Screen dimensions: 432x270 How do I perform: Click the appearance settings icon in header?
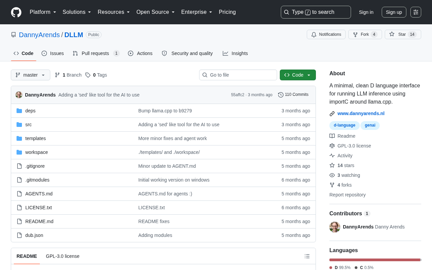(x=416, y=12)
